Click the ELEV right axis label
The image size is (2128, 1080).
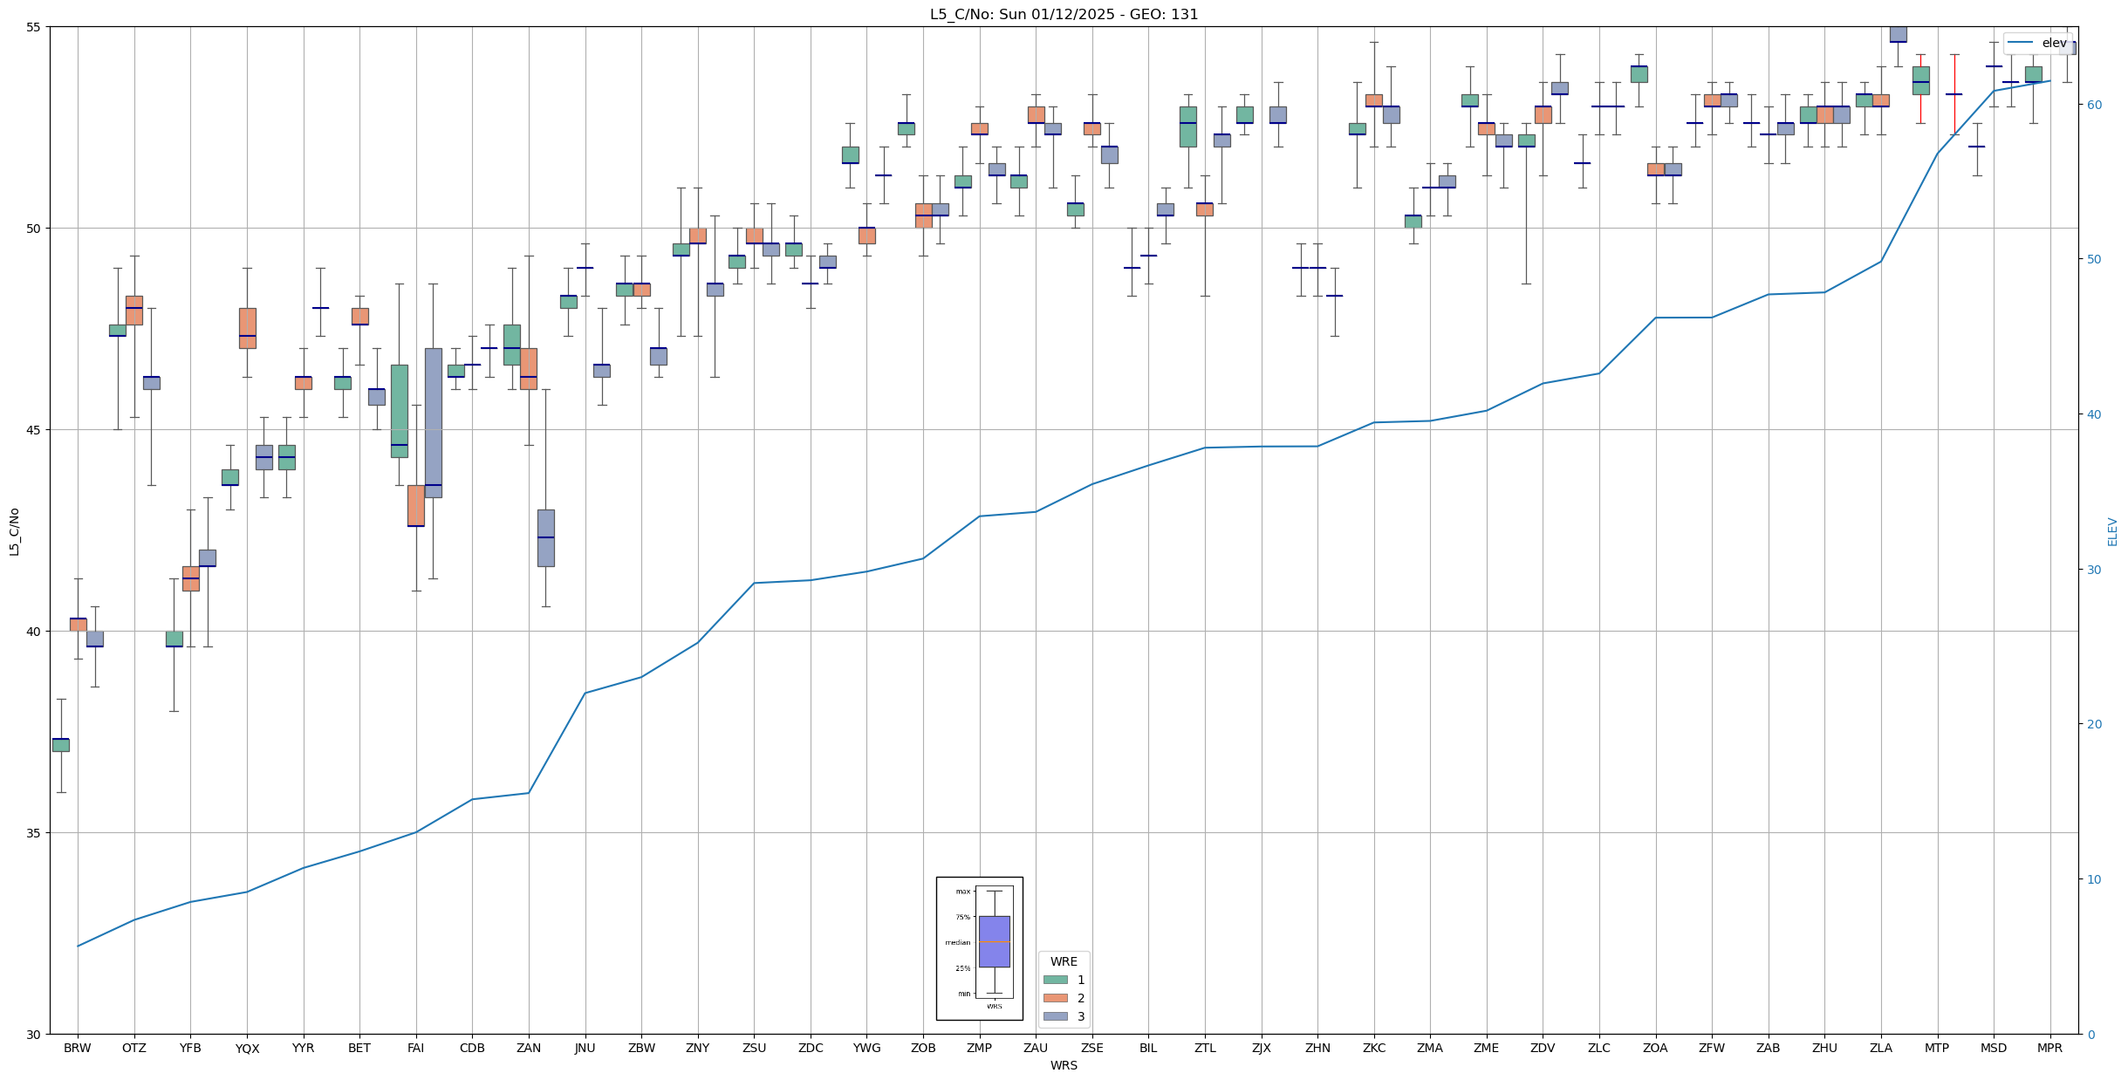(2112, 531)
